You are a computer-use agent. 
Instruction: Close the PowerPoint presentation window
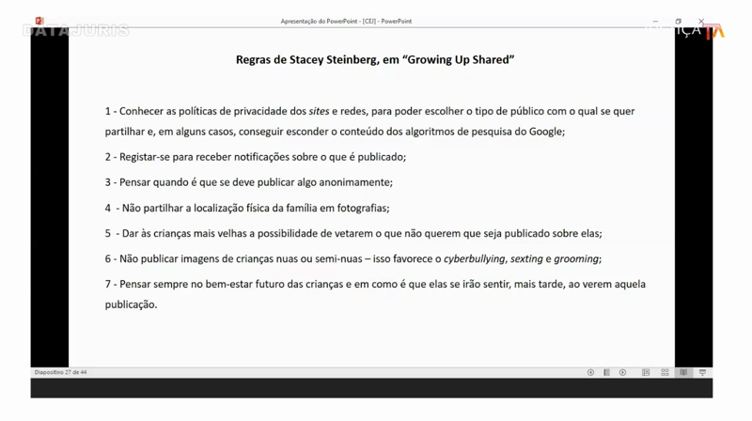[700, 21]
